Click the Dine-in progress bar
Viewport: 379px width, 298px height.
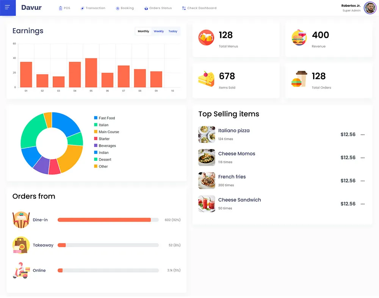108,220
